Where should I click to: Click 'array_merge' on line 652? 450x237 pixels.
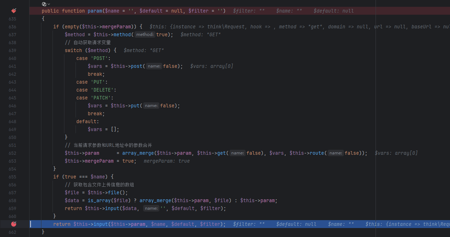(x=138, y=153)
